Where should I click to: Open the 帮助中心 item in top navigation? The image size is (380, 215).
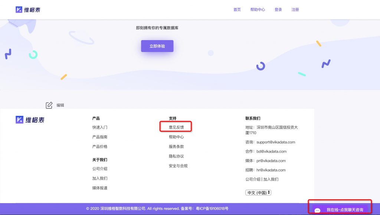[258, 10]
